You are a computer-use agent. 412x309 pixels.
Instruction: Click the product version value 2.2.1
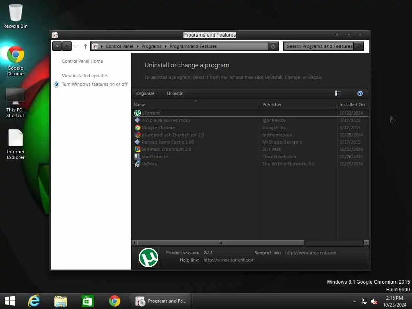click(x=208, y=253)
